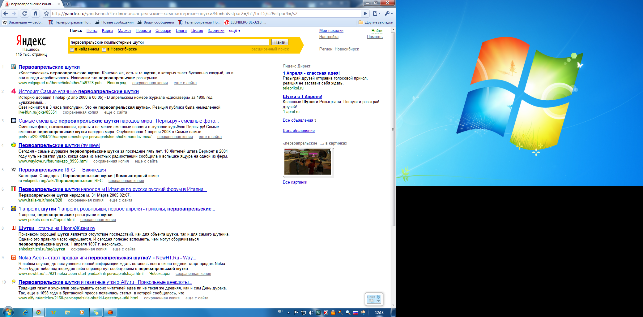Enable the в найденном checkbox
This screenshot has width=643, height=317.
point(72,50)
